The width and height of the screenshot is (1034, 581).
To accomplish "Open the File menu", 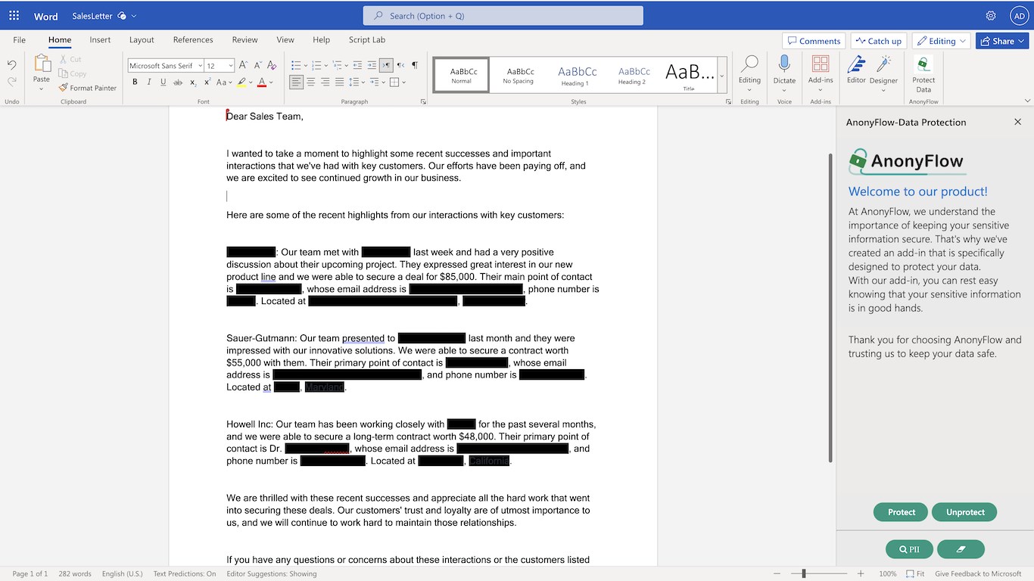I will [20, 40].
